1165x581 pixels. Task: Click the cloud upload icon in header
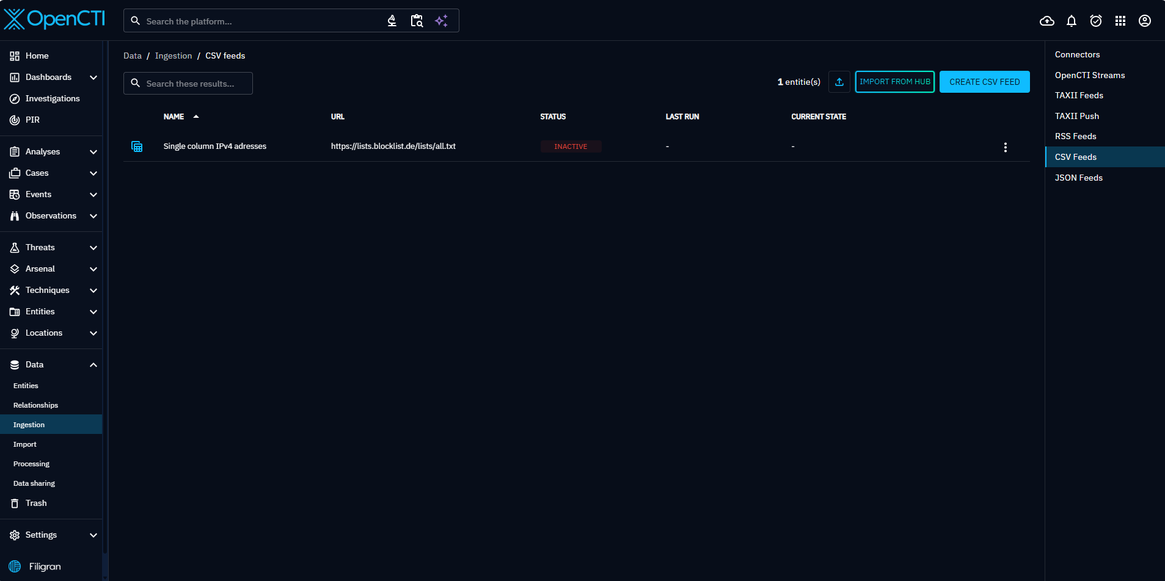pyautogui.click(x=1046, y=21)
